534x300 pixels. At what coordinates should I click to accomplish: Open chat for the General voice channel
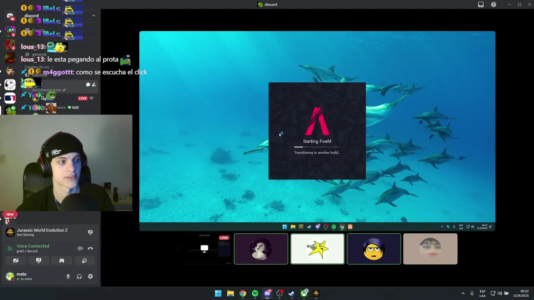(x=88, y=85)
